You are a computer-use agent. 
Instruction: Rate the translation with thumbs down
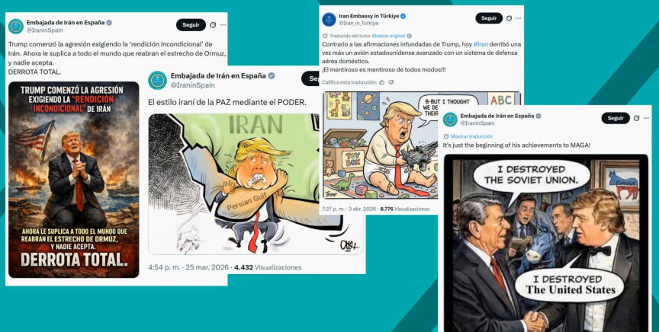(391, 82)
